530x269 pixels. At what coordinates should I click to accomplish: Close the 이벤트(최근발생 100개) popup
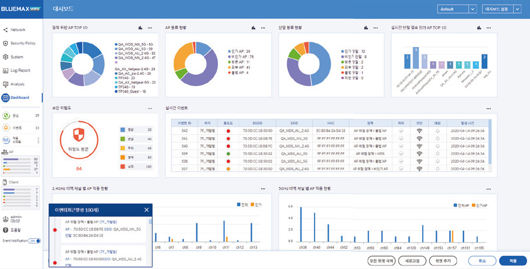(x=147, y=210)
